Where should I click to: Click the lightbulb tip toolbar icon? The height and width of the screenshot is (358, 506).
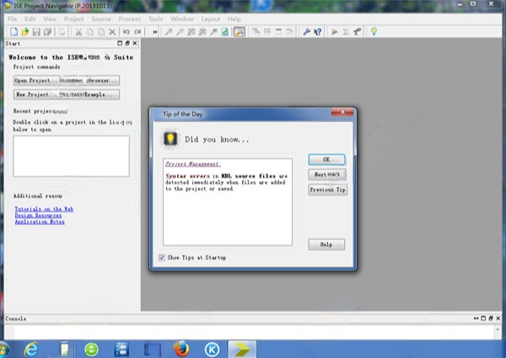click(374, 31)
